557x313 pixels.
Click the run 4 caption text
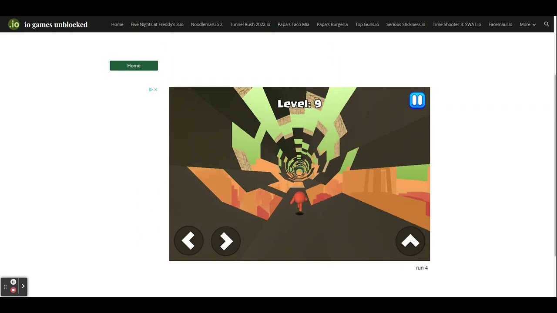[x=422, y=268]
